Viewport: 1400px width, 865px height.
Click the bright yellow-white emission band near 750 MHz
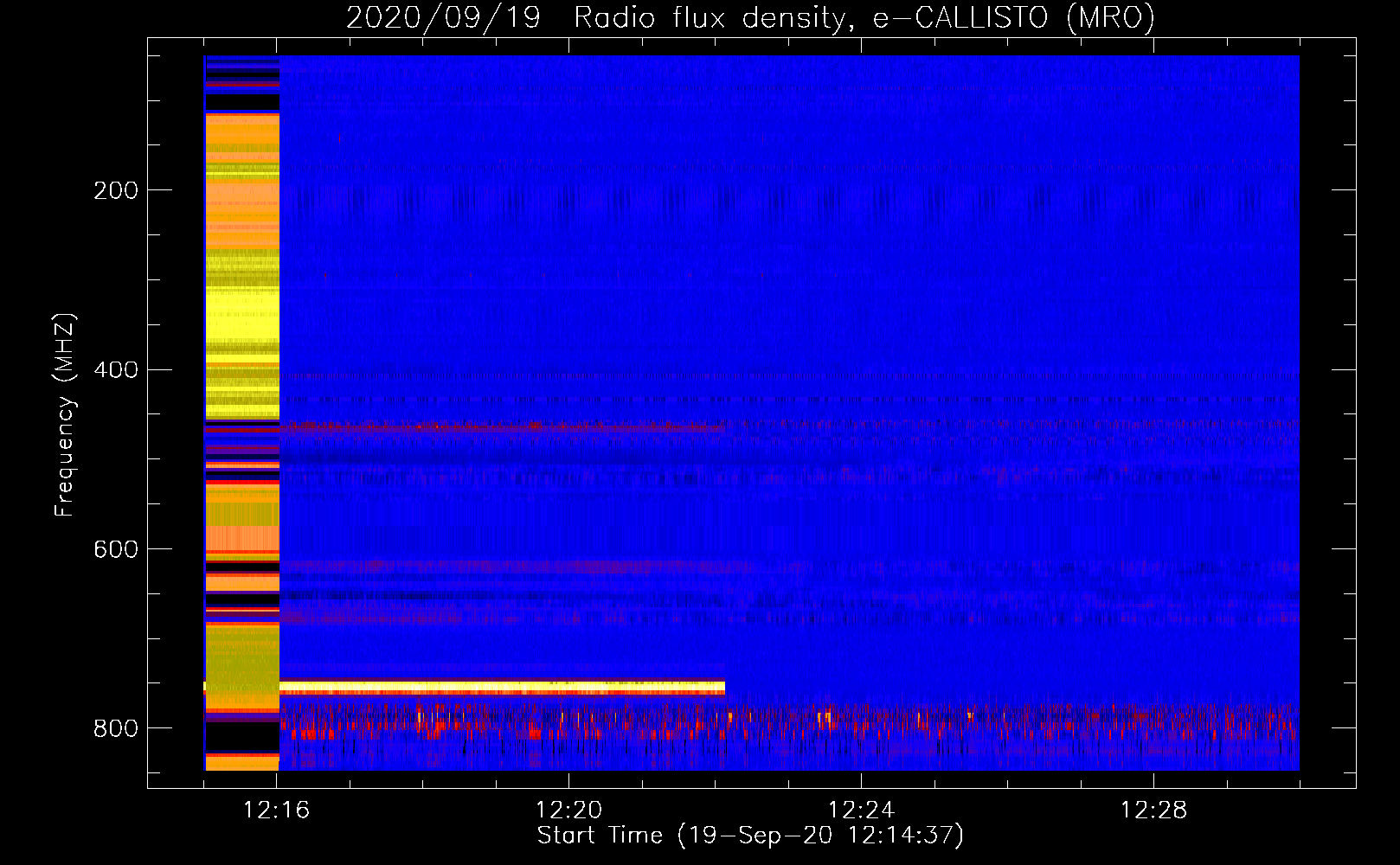[x=502, y=687]
